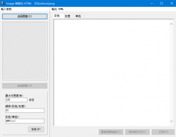Click the app icon in the title bar

[x=3, y=3]
